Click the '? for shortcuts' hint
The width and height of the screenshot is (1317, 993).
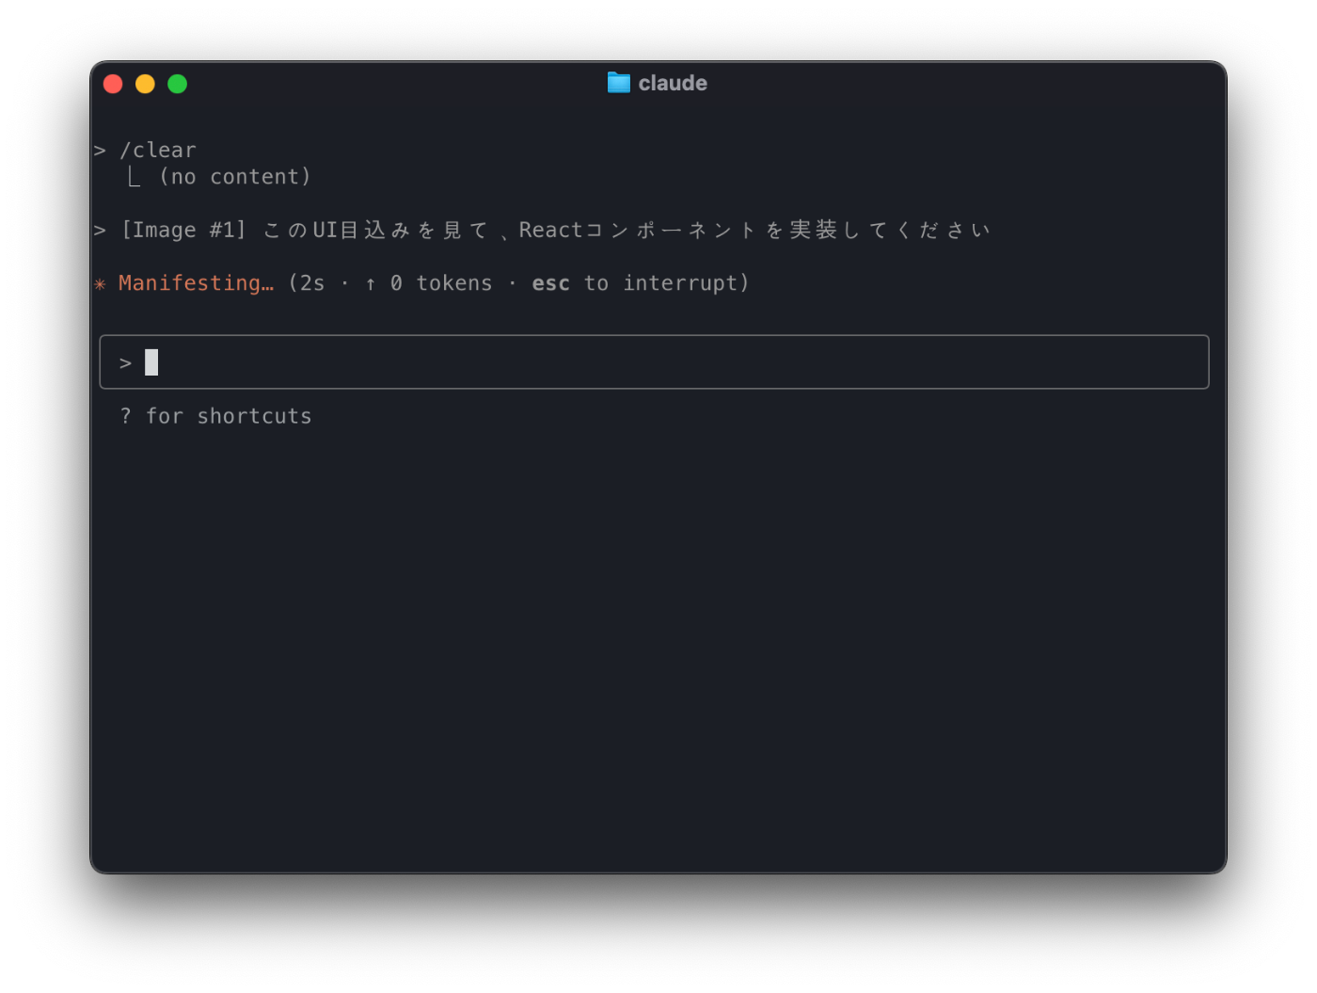215,416
